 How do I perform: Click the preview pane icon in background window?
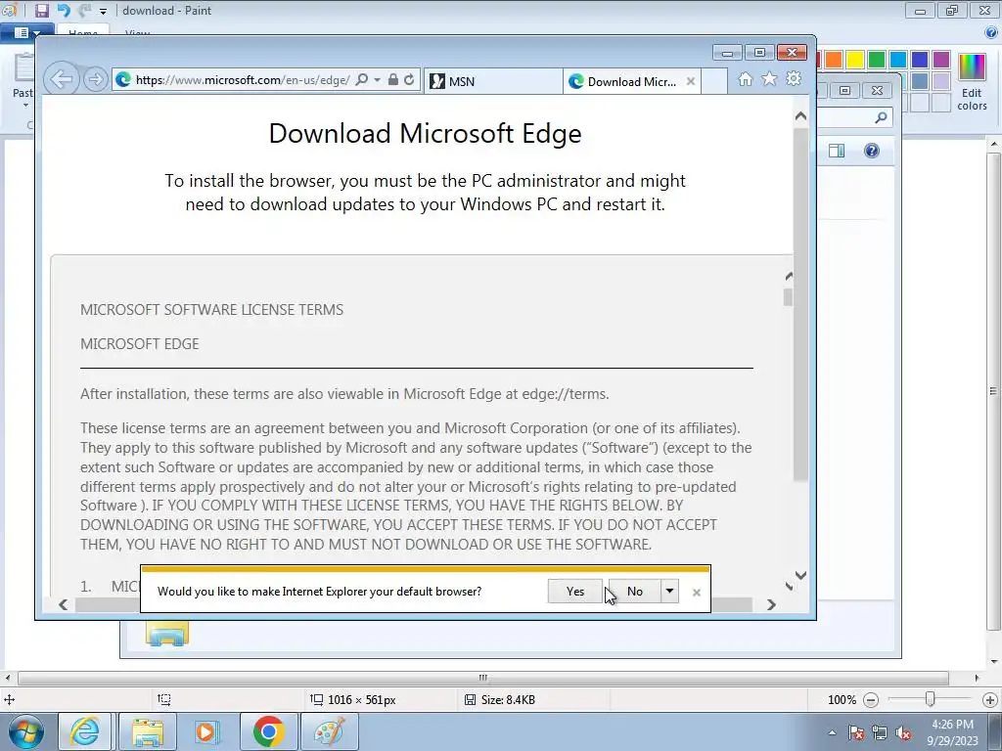837,151
